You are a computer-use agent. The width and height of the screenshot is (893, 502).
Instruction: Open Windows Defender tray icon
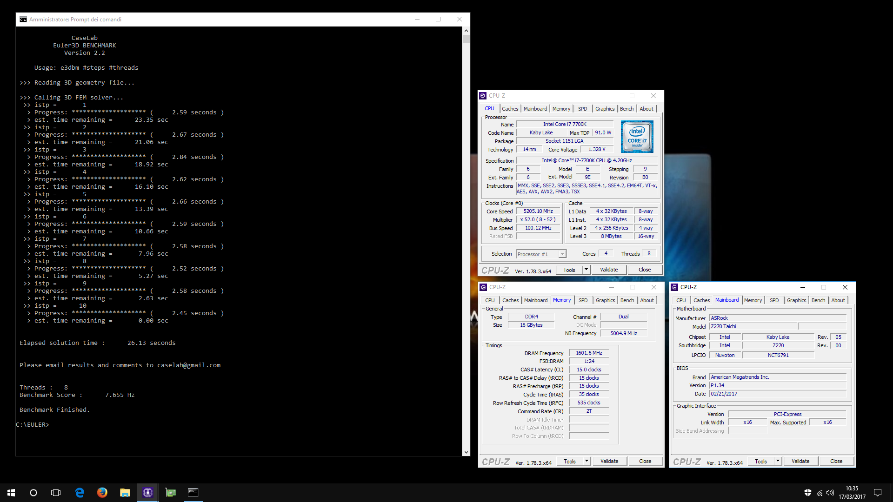pyautogui.click(x=808, y=493)
